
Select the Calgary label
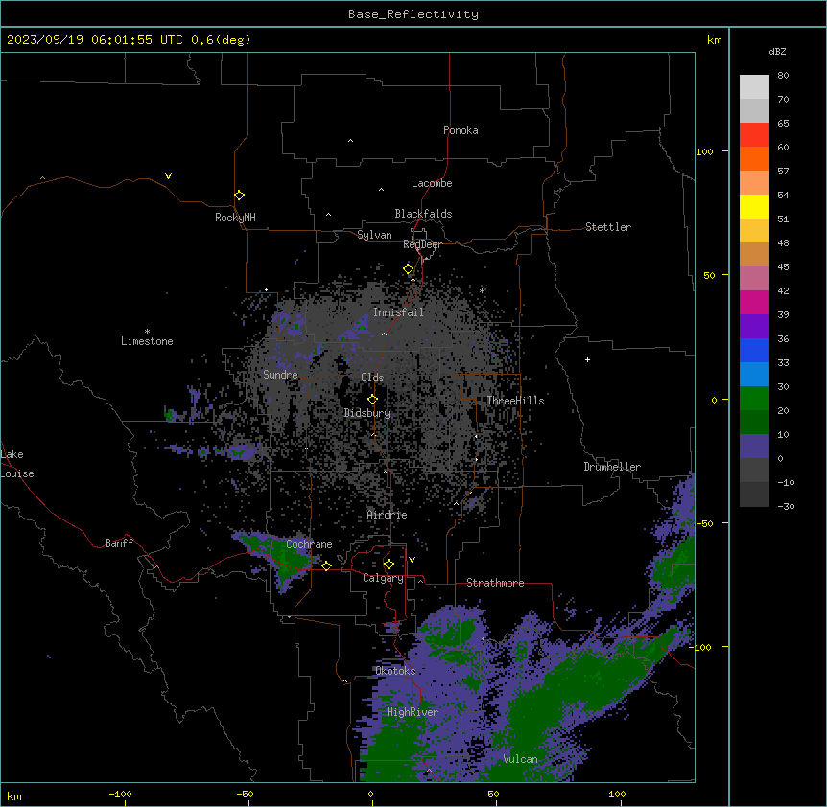[383, 578]
